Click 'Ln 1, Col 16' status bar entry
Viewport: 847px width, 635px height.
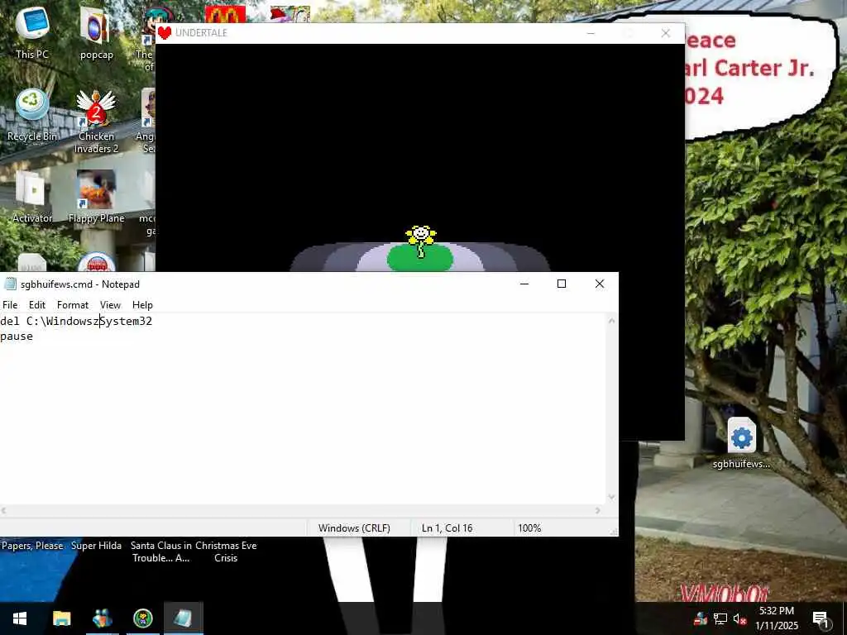point(447,528)
